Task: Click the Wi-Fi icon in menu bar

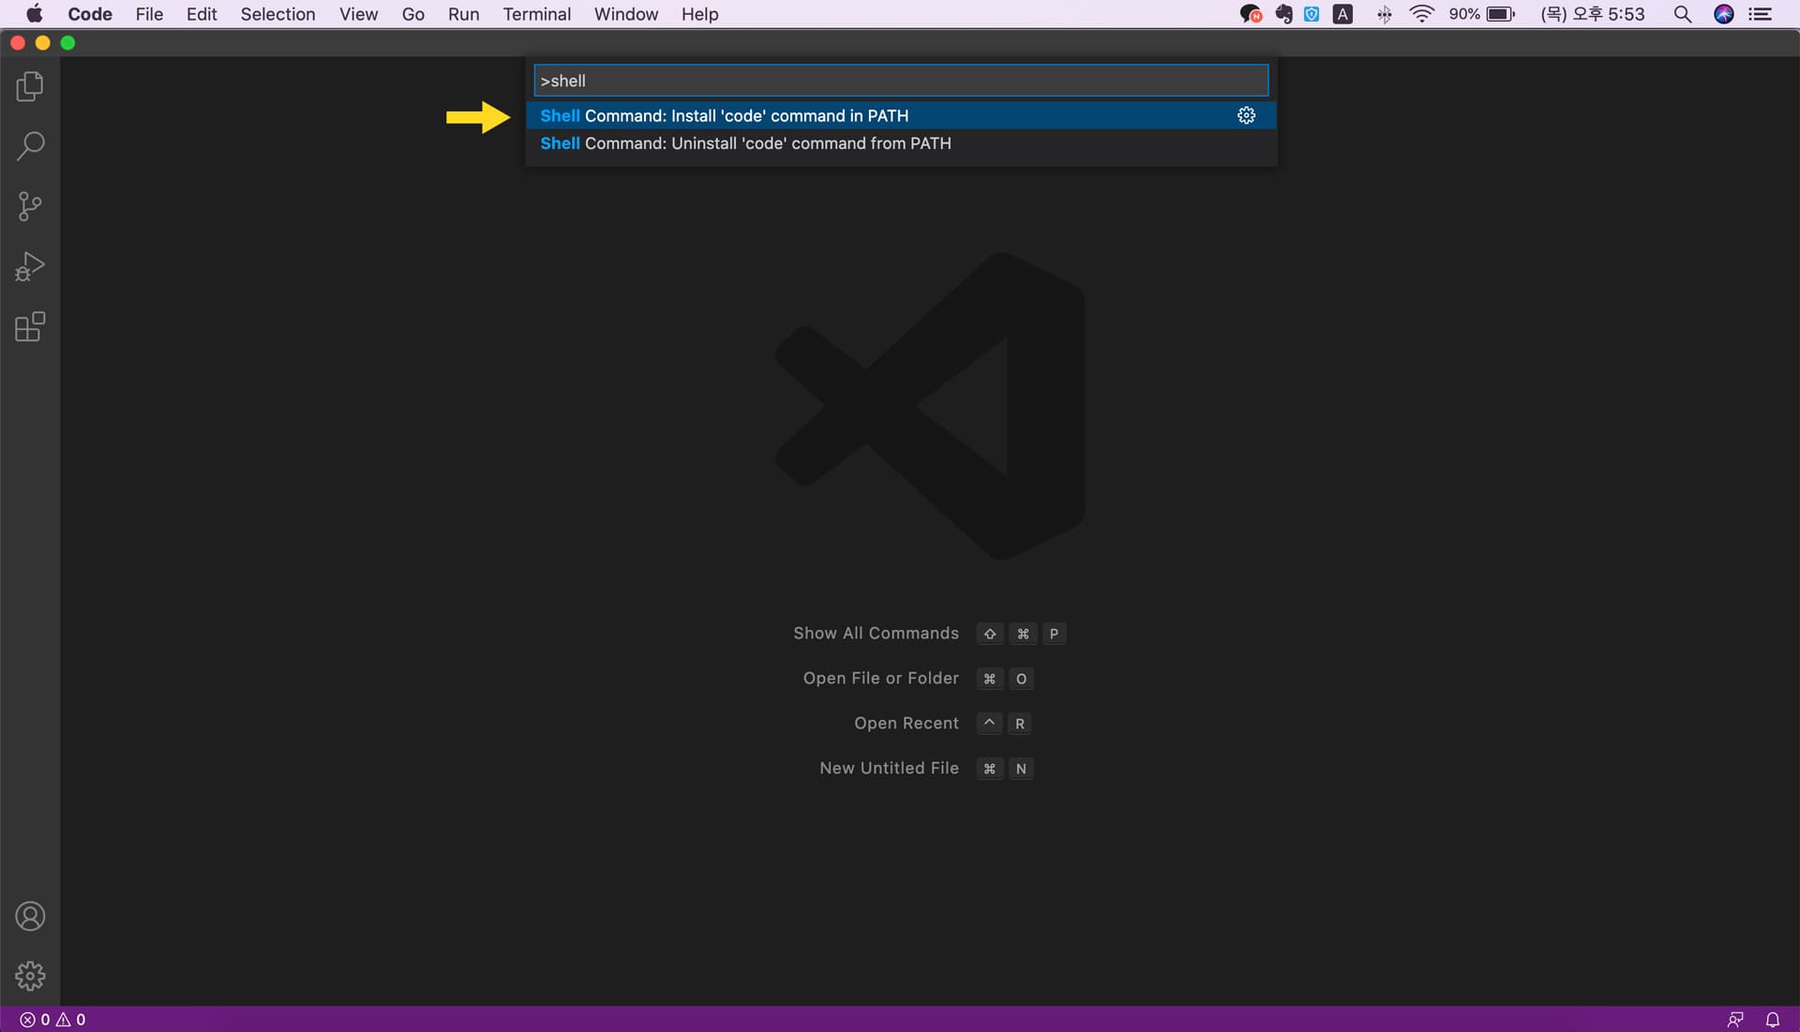Action: tap(1421, 14)
